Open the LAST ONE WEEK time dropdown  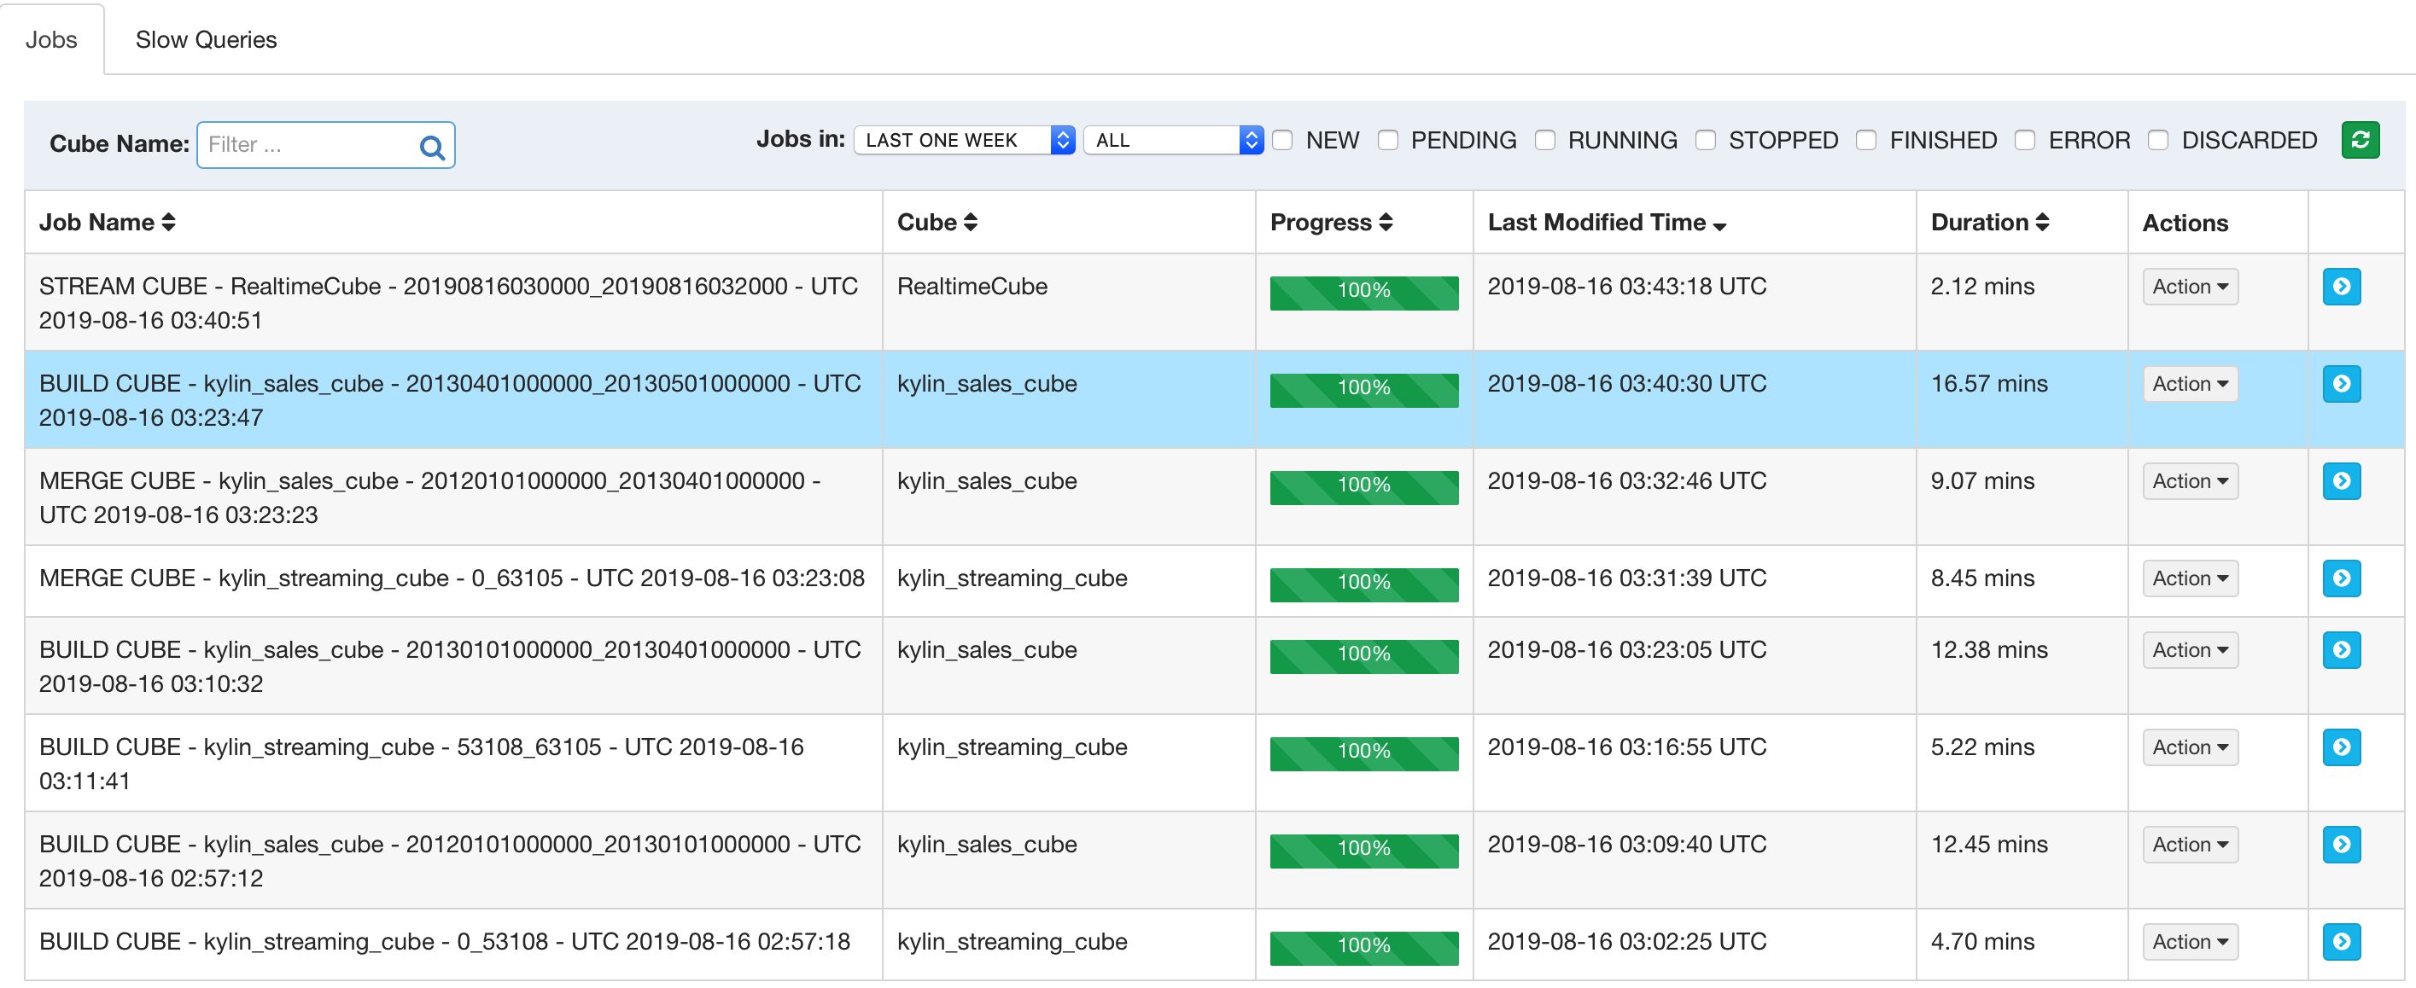963,141
